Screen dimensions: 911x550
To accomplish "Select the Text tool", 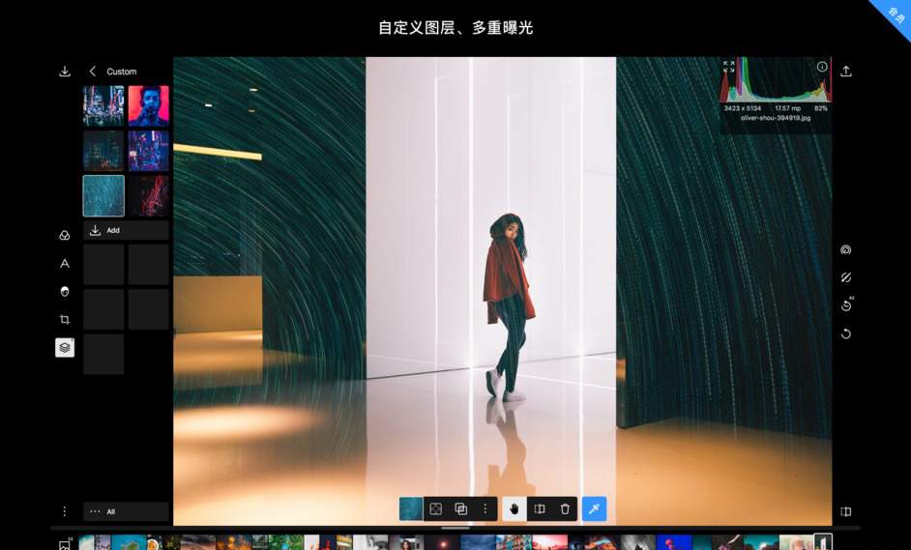I will click(x=65, y=263).
